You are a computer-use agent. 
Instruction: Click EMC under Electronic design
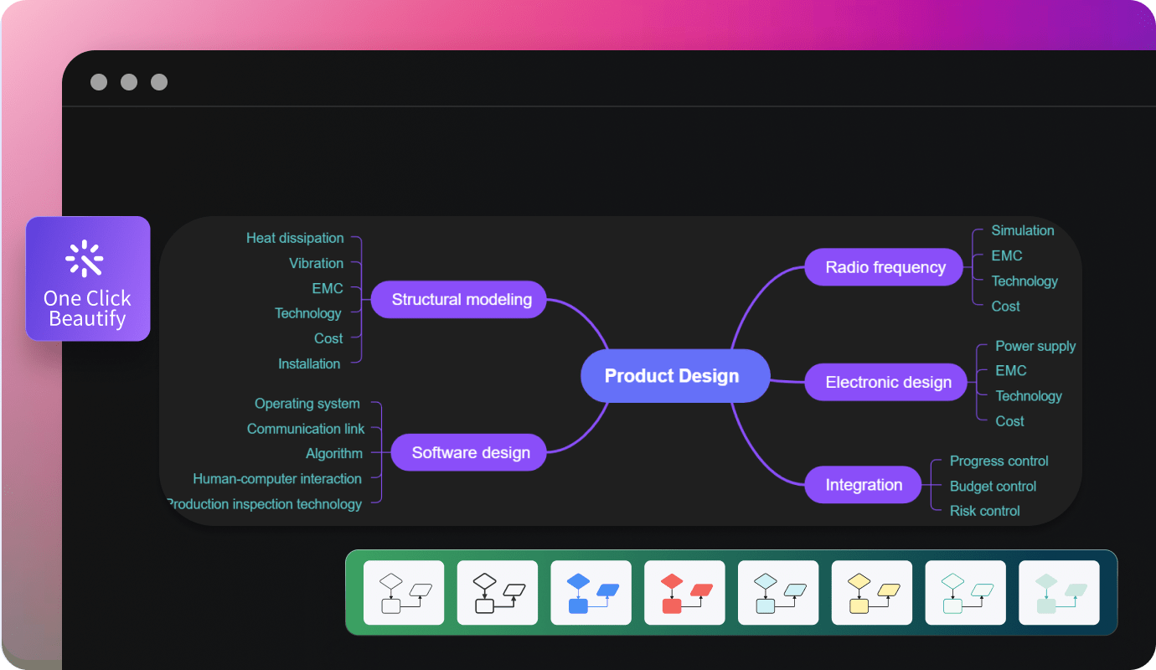(1011, 370)
